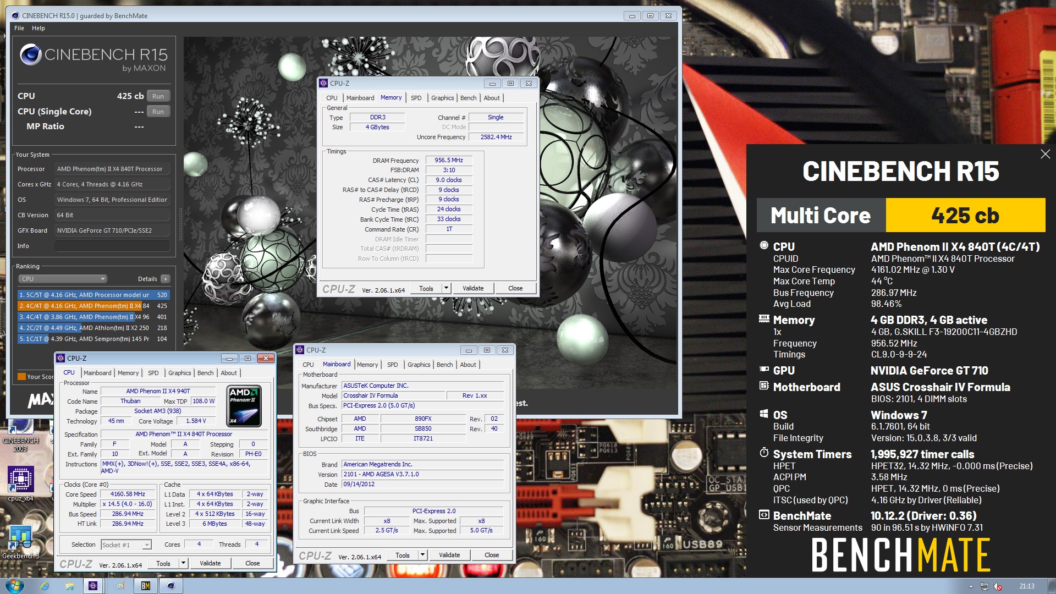The width and height of the screenshot is (1056, 594).
Task: Click Tools button in Mainboard CPU-Z window
Action: pos(403,555)
